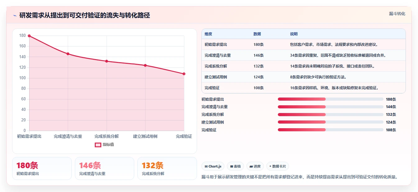Click the 漏斗转化 badge
Viewport: 418px width, 192px height.
[397, 14]
